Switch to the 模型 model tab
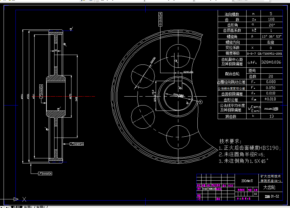 click(x=16, y=207)
